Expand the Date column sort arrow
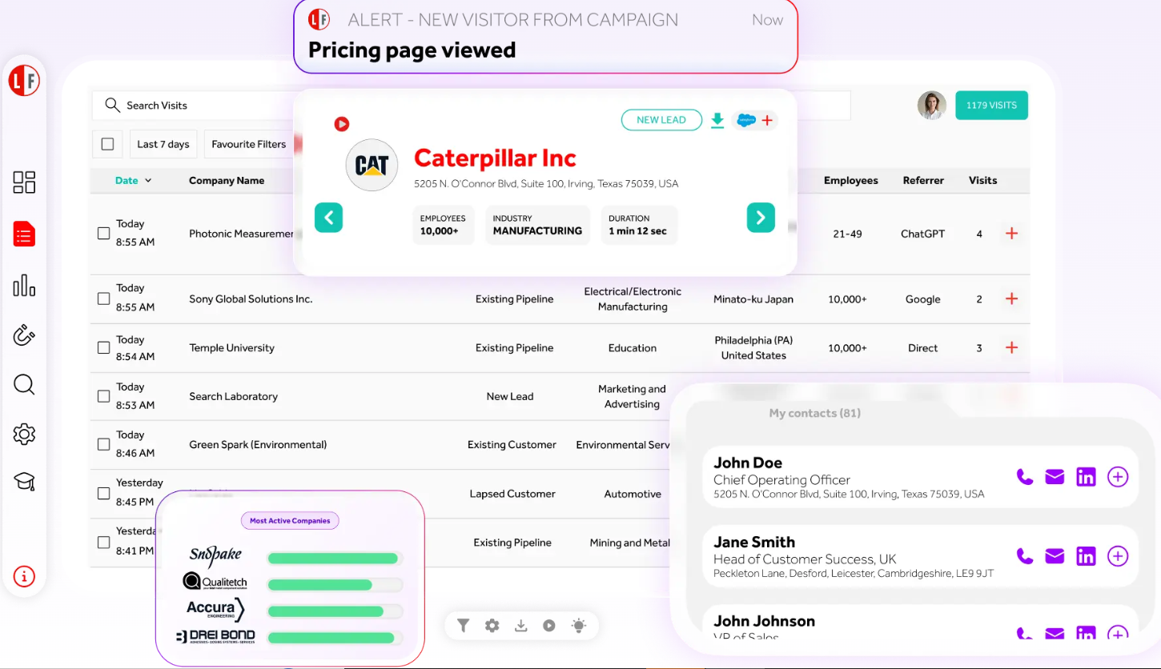 (x=148, y=181)
